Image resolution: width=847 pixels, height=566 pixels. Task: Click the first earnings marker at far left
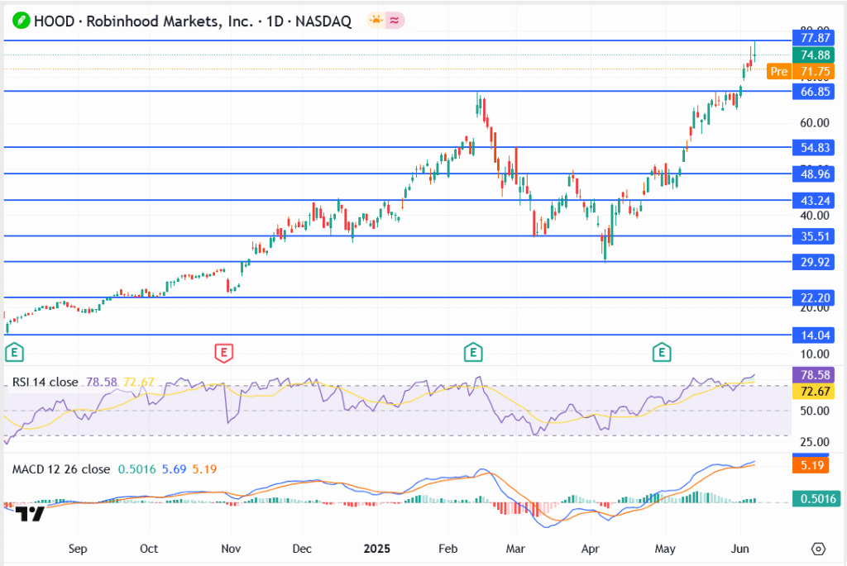pyautogui.click(x=13, y=354)
